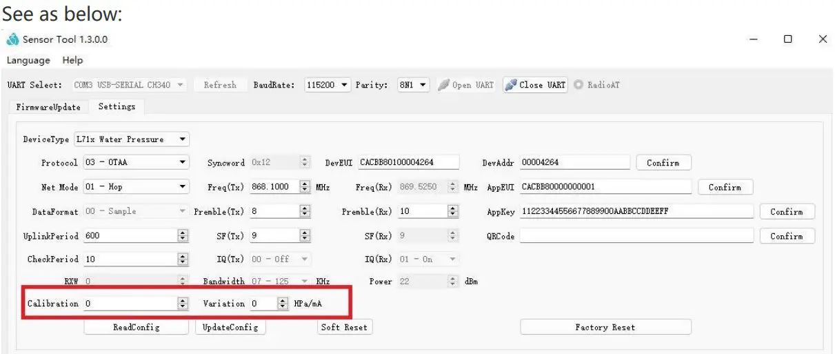This screenshot has height=354, width=835.
Task: Click the AppKey input field
Action: tap(636, 211)
